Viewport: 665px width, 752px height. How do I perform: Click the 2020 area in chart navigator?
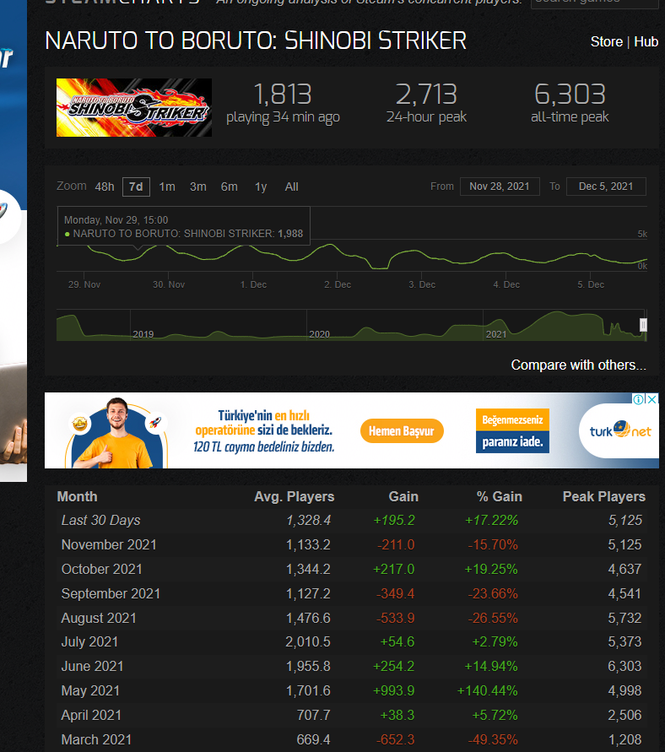pos(319,333)
